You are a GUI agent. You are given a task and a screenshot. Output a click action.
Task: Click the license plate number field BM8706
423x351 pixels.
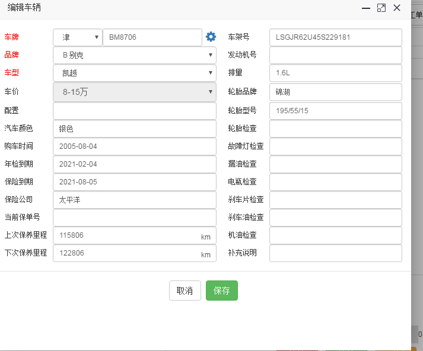(152, 37)
